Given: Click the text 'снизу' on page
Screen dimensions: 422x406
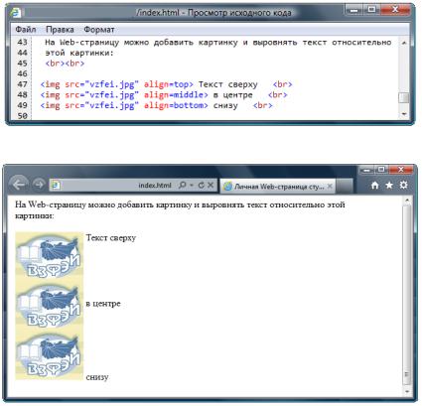Looking at the screenshot, I should pyautogui.click(x=97, y=377).
